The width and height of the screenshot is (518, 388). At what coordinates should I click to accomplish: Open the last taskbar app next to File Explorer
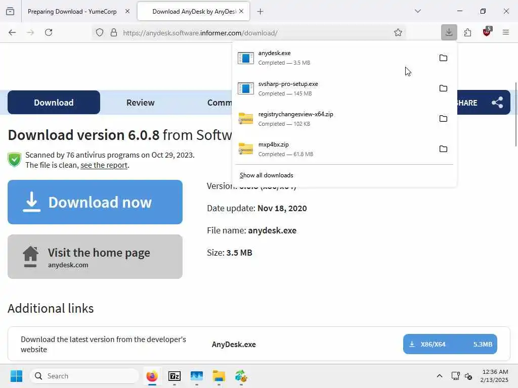241,376
